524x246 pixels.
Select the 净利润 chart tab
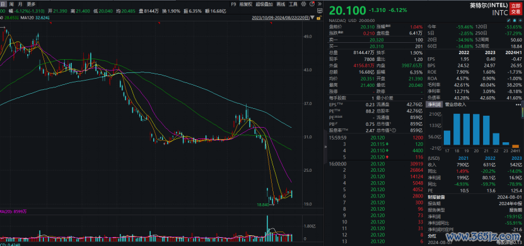[434, 104]
